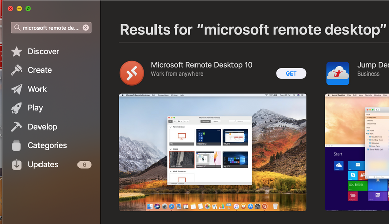Image resolution: width=389 pixels, height=224 pixels.
Task: Enter full screen with green button
Action: coord(28,9)
